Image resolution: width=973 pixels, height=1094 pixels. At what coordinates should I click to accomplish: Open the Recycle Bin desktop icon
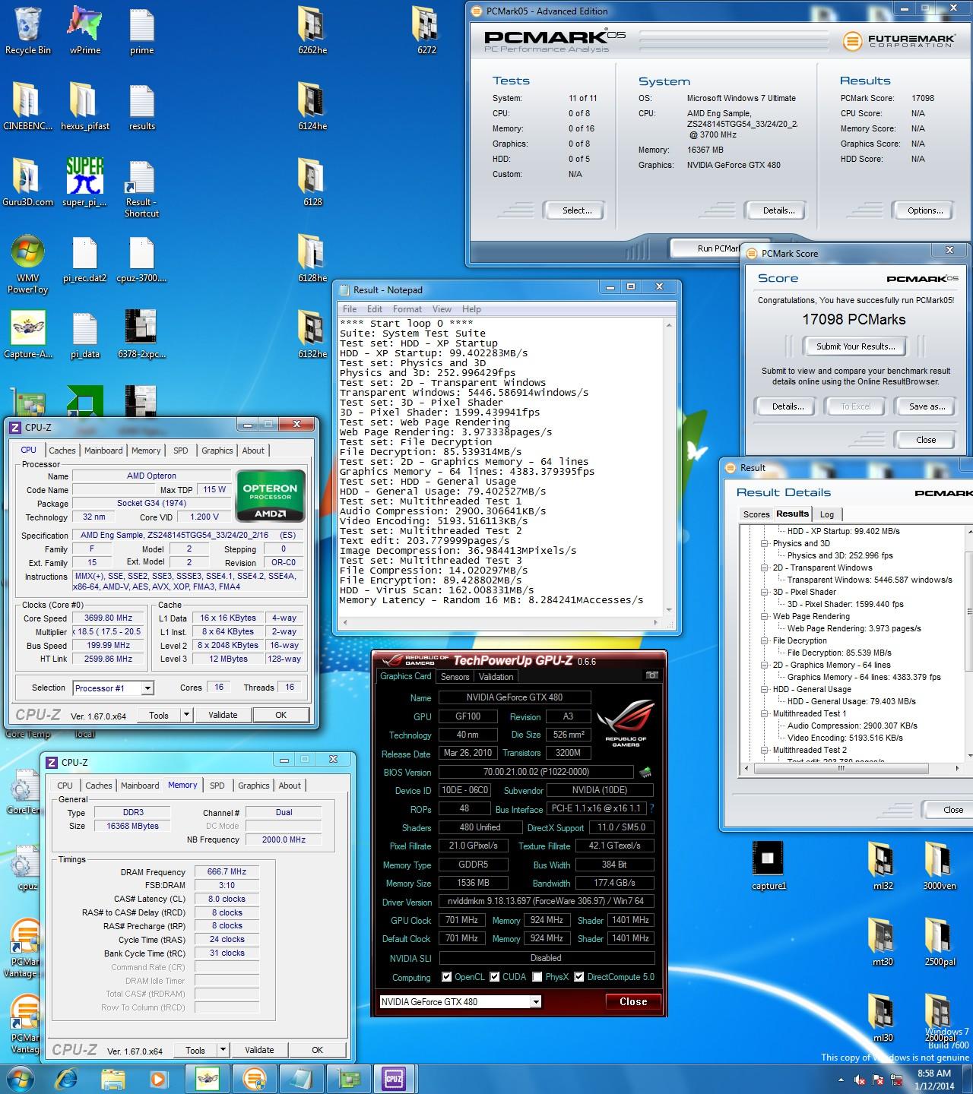(28, 30)
